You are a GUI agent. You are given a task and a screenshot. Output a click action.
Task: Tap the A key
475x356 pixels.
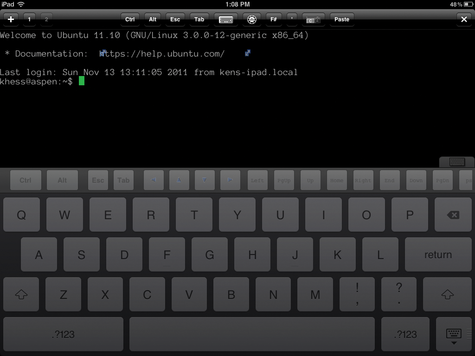tap(39, 254)
